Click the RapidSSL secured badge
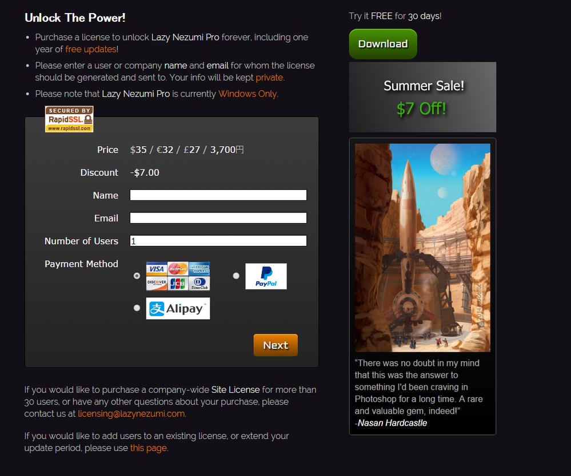 coord(69,119)
